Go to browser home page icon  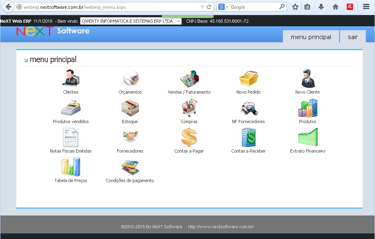pos(336,7)
